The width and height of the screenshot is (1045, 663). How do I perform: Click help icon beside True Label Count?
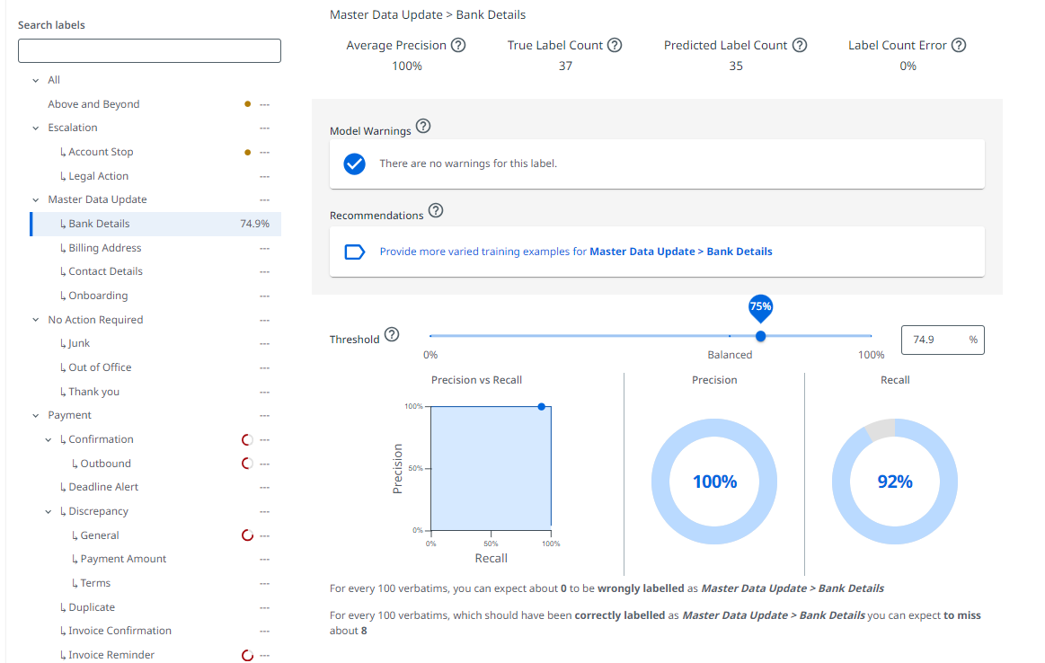coord(615,45)
